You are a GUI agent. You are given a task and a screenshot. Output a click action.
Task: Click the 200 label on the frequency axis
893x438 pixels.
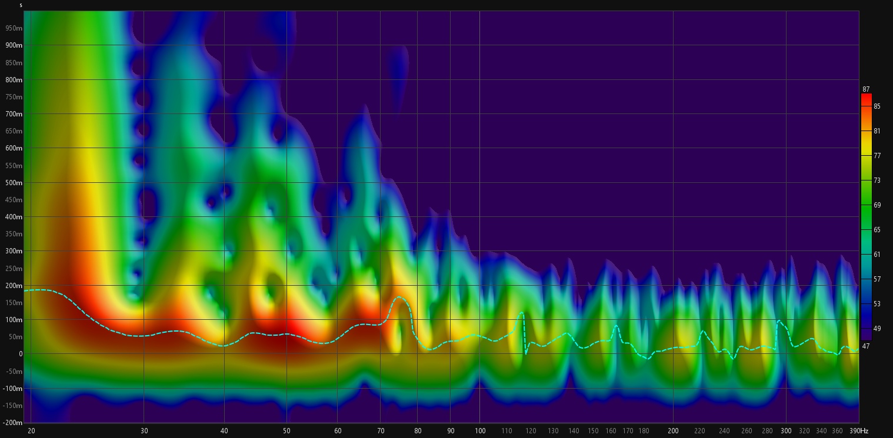pyautogui.click(x=673, y=431)
